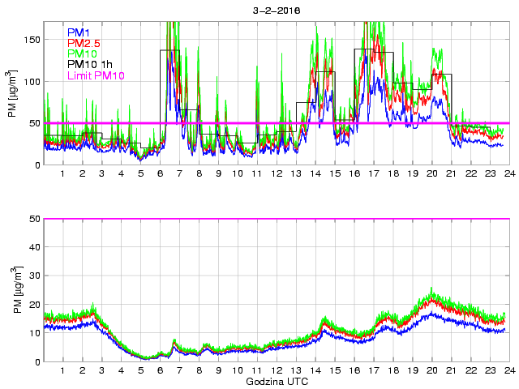Click hour 6 tick on lower chart

point(161,371)
